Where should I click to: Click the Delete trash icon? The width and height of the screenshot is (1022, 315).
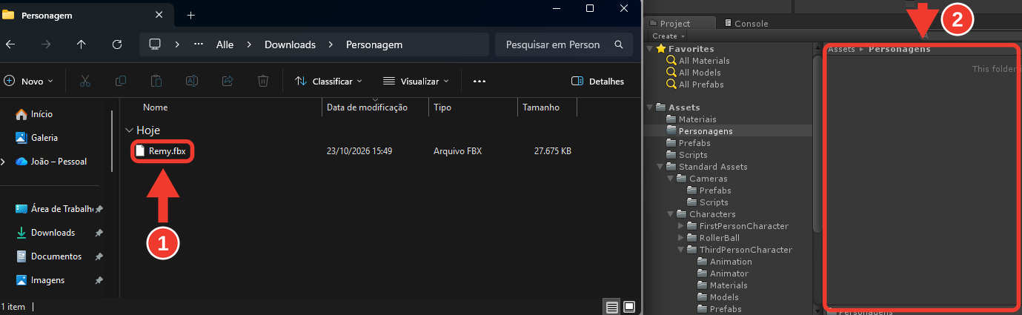click(263, 81)
